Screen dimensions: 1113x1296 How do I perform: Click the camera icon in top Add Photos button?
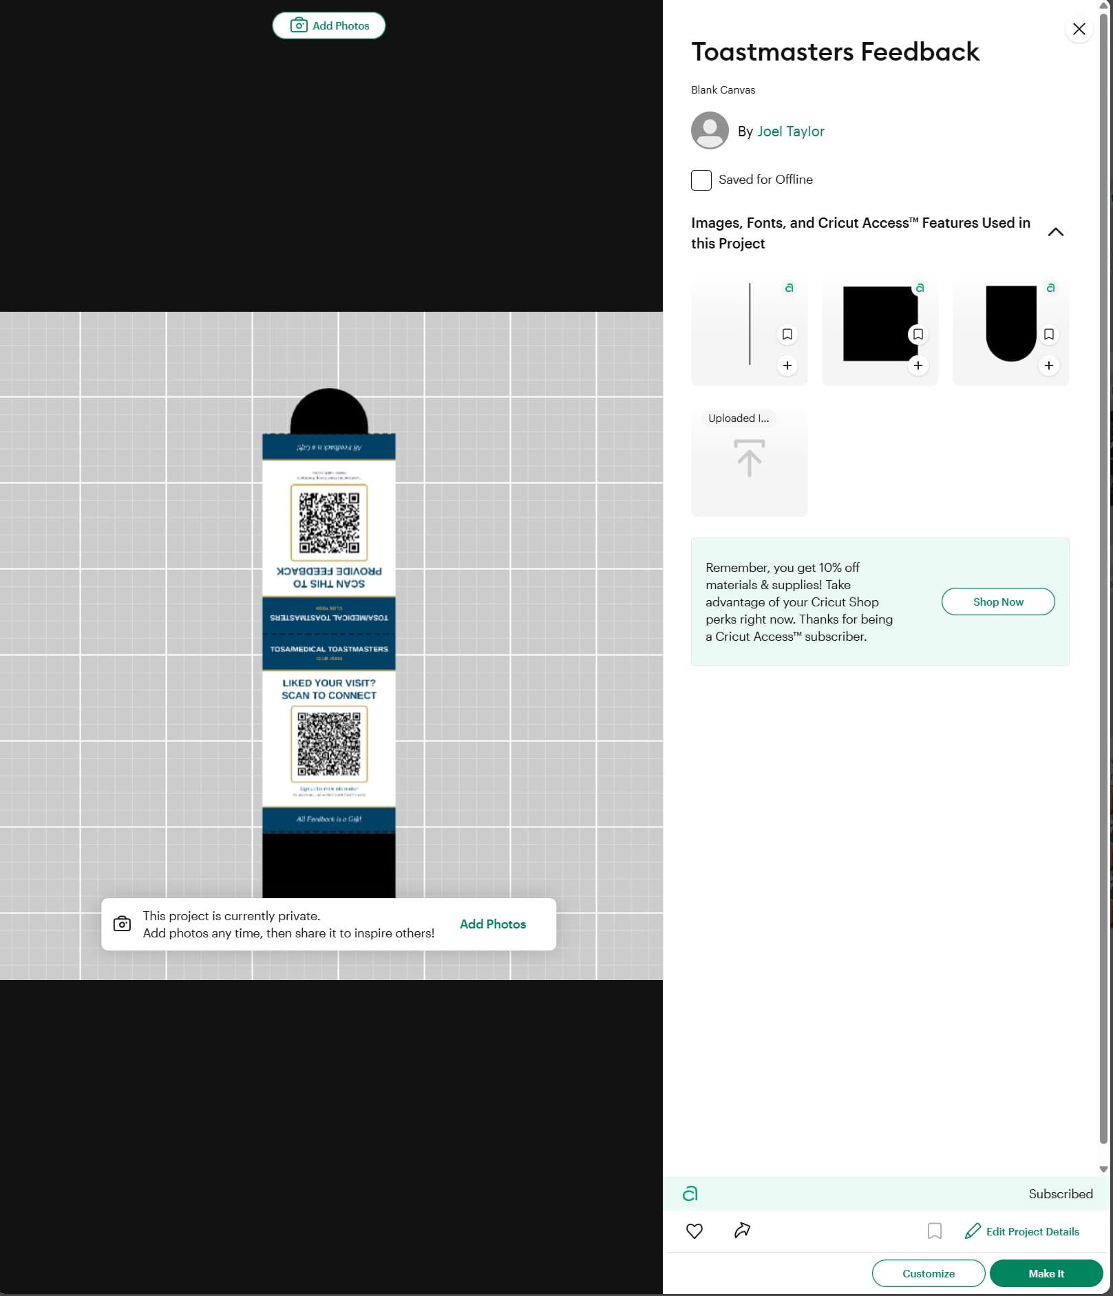coord(299,25)
